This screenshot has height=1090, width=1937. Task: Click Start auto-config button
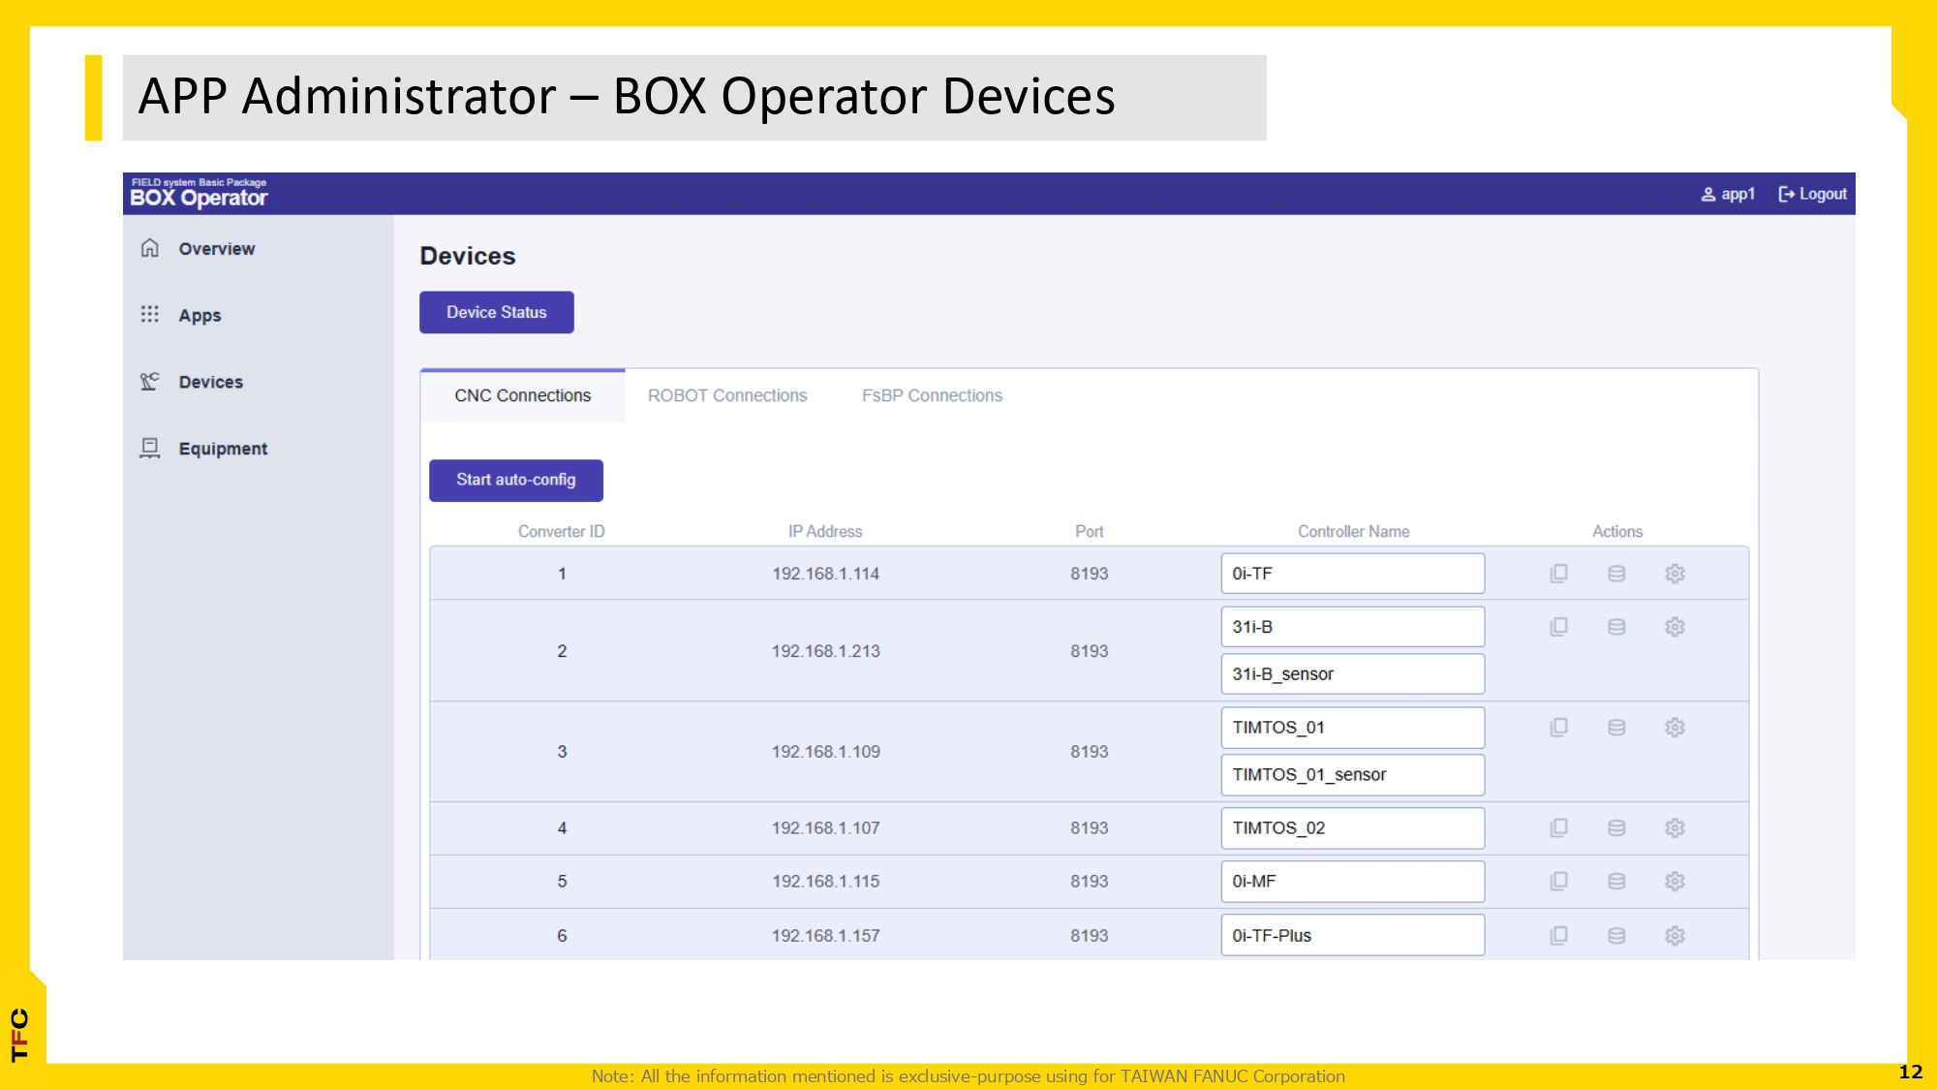pos(516,481)
